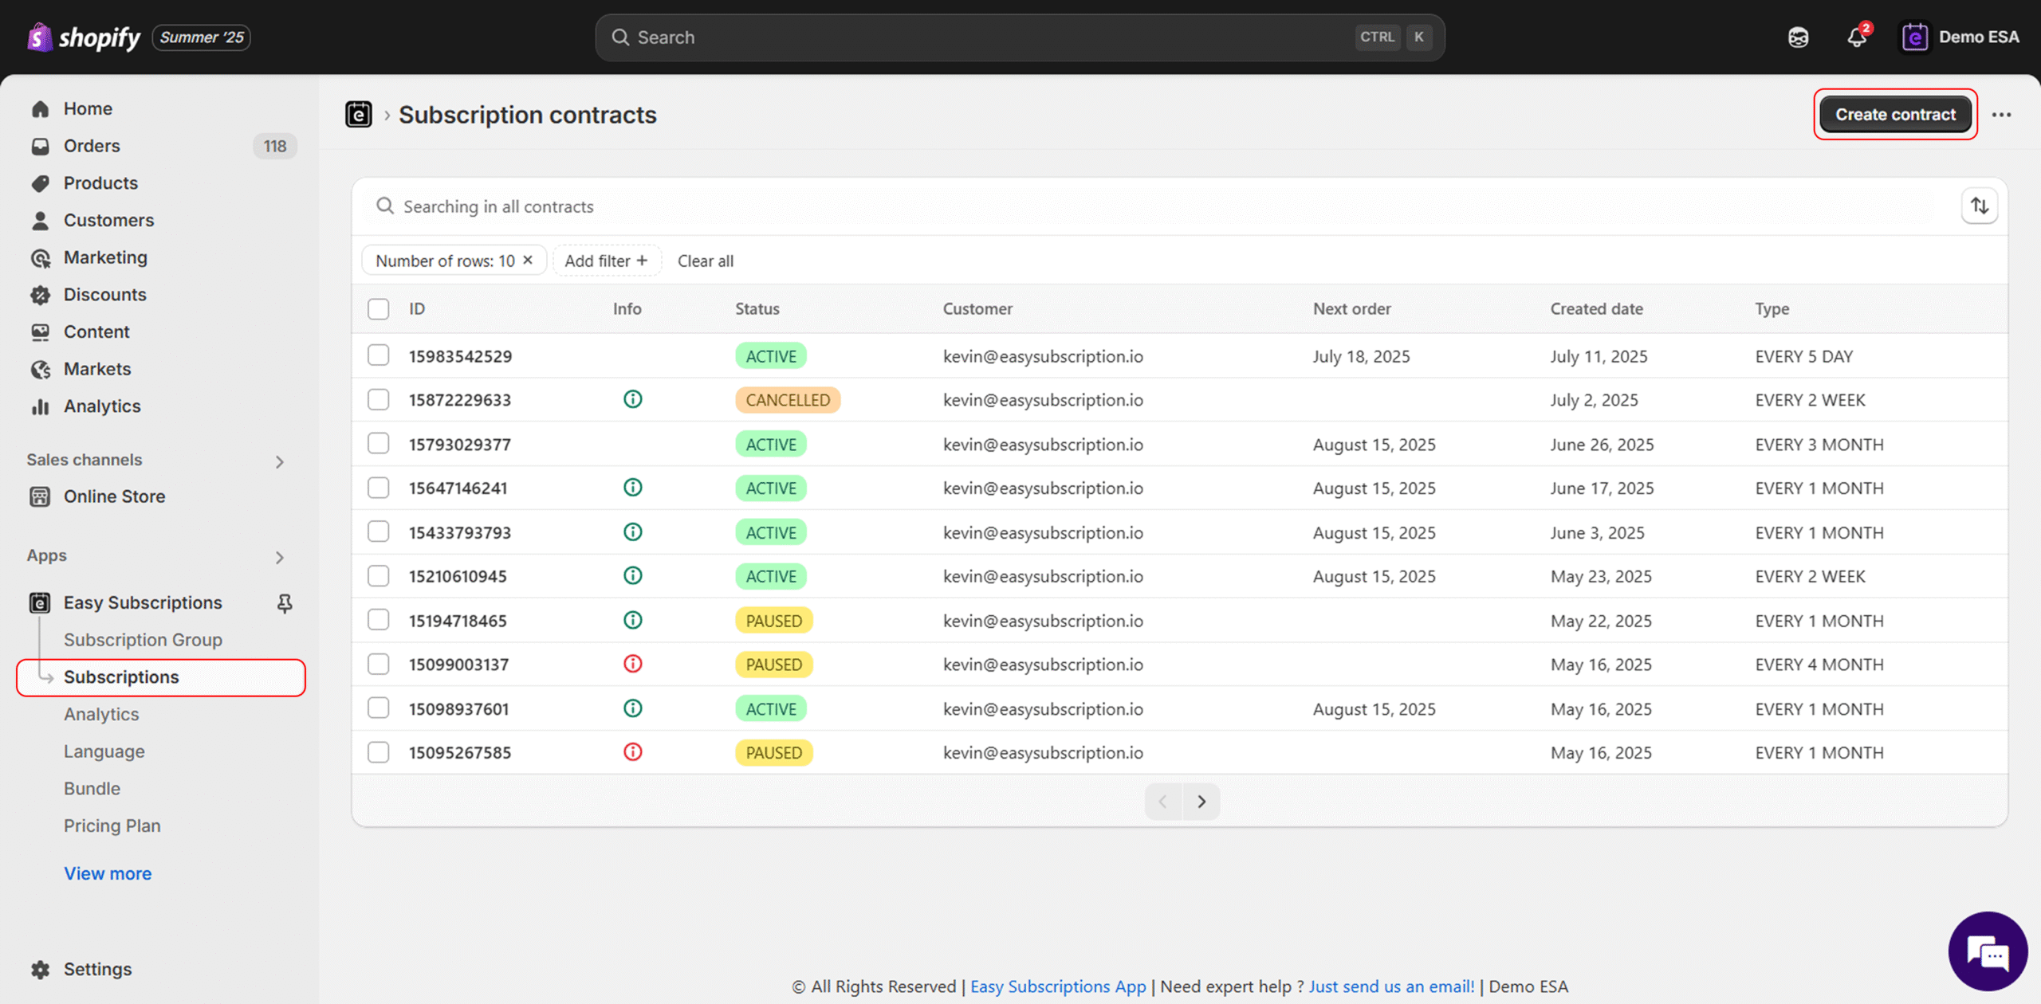Click the sort contracts icon
2041x1004 pixels.
click(x=1979, y=206)
